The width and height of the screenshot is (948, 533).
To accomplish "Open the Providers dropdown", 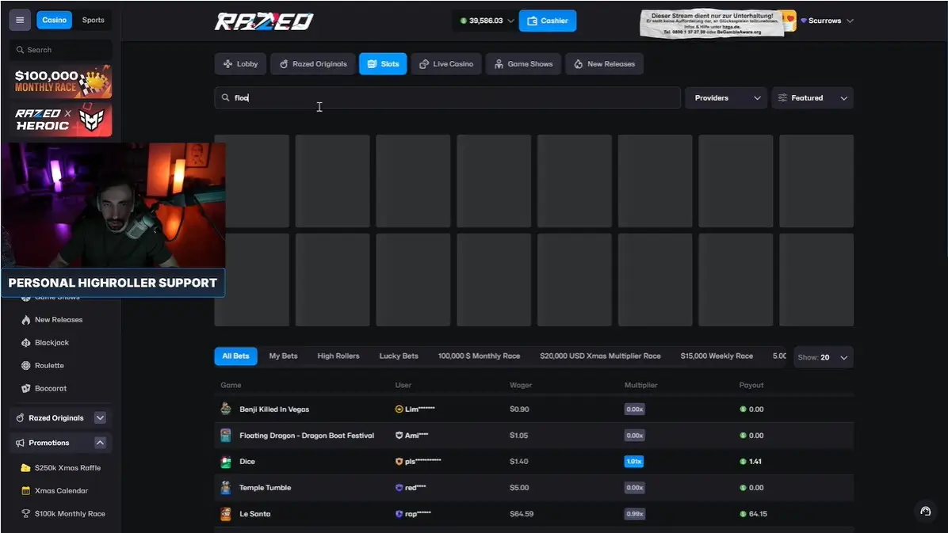I will [x=726, y=98].
